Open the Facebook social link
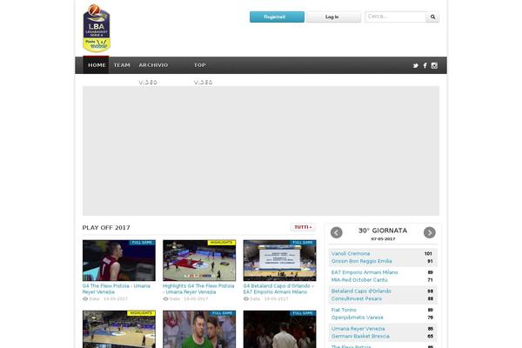This screenshot has width=522, height=348. [x=425, y=65]
